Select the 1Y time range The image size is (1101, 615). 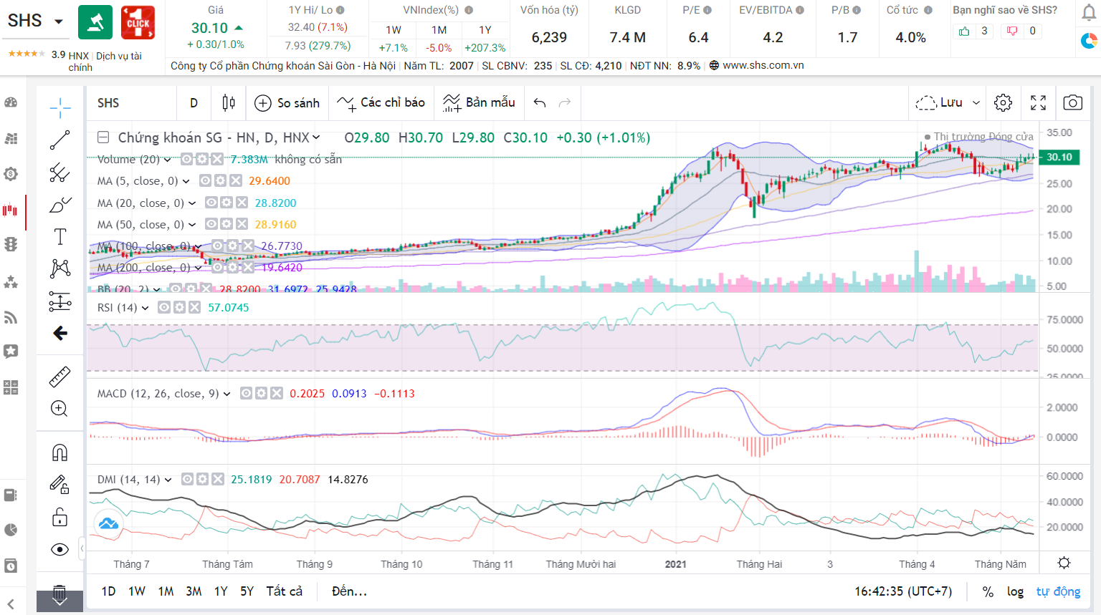(x=221, y=591)
